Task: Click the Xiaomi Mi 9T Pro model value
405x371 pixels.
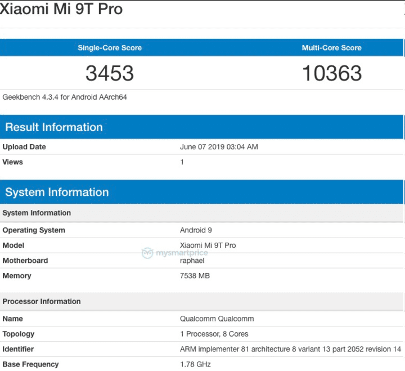Action: (208, 245)
